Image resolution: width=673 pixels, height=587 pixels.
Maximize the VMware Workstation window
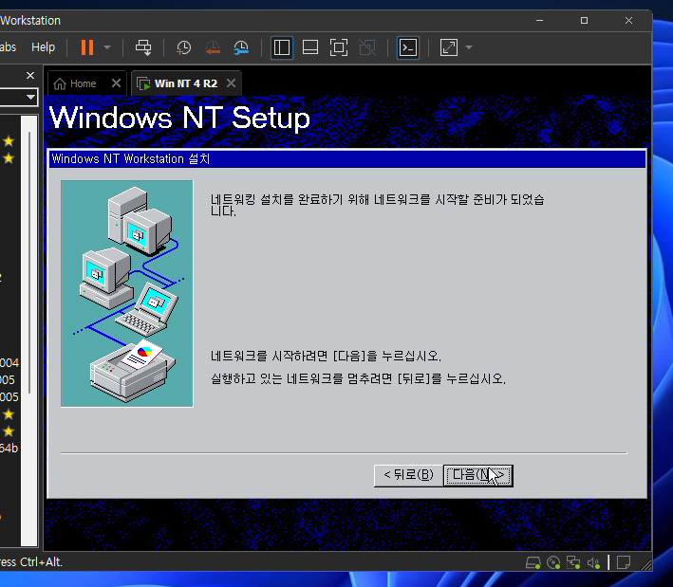pos(584,20)
